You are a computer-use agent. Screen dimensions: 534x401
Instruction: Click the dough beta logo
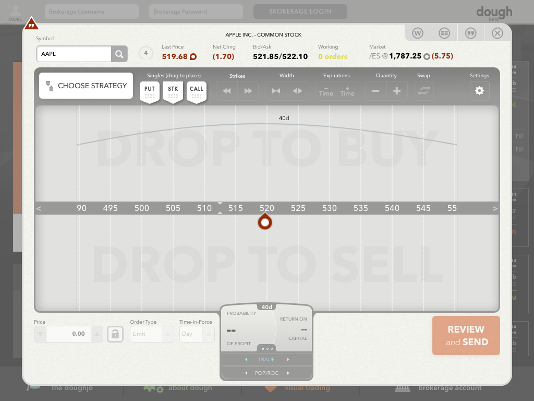click(x=494, y=13)
